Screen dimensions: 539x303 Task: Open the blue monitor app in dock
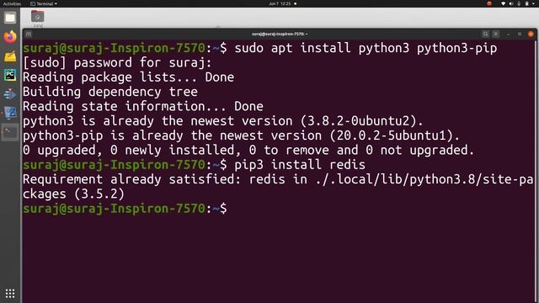pyautogui.click(x=10, y=113)
